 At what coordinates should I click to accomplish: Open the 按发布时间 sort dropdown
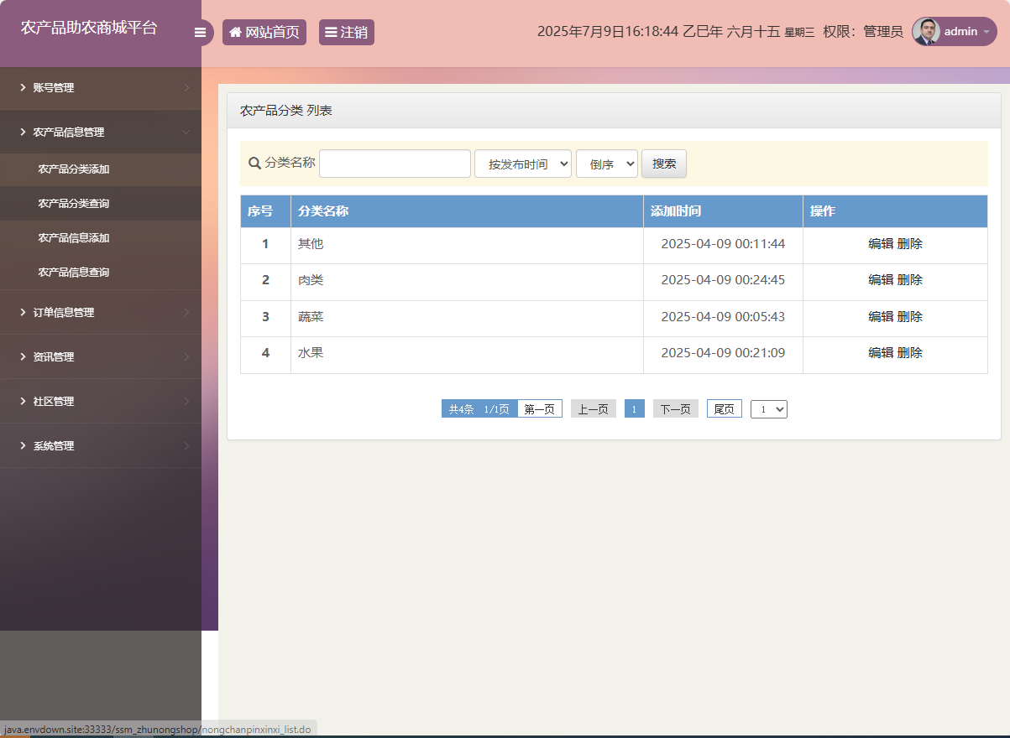coord(522,164)
